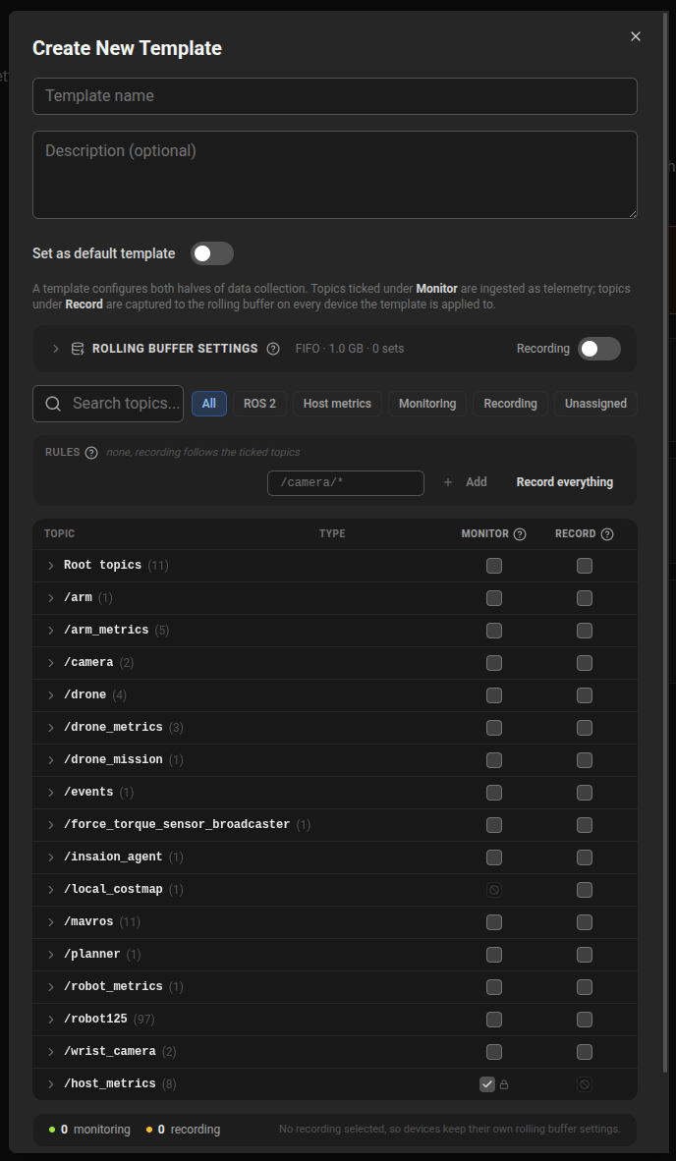Viewport: 676px width, 1161px height.
Task: Open help icon next to RULES
Action: (x=91, y=453)
